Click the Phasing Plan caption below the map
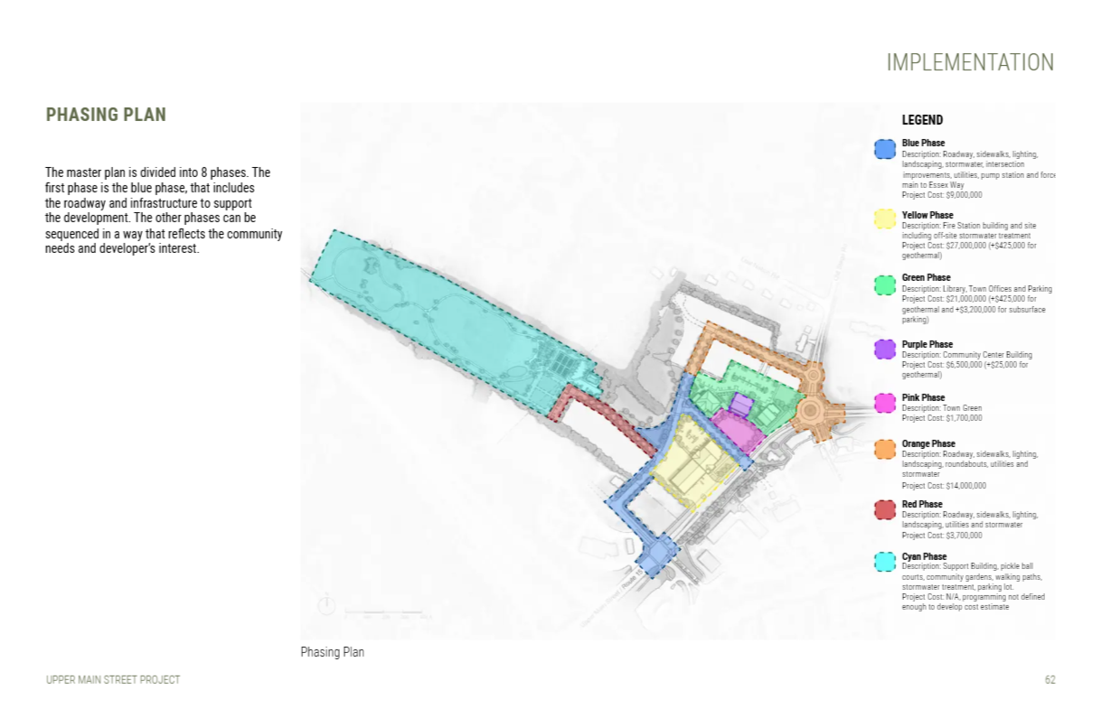The width and height of the screenshot is (1102, 709). [x=332, y=651]
